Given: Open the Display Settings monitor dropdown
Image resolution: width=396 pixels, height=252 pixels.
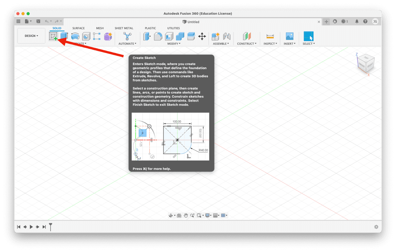Looking at the screenshot, I should click(208, 215).
